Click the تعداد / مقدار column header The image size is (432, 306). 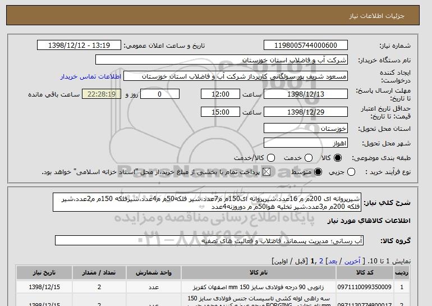pos(99,273)
